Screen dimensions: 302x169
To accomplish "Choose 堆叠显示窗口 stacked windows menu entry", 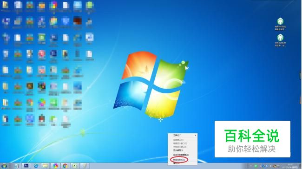I will pos(183,143).
